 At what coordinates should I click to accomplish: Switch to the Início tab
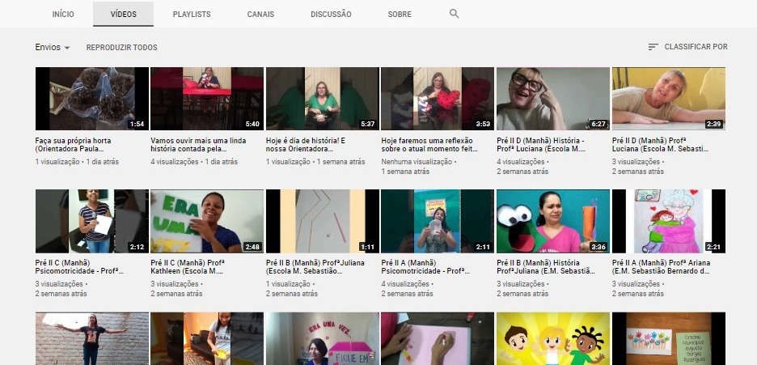coord(63,15)
